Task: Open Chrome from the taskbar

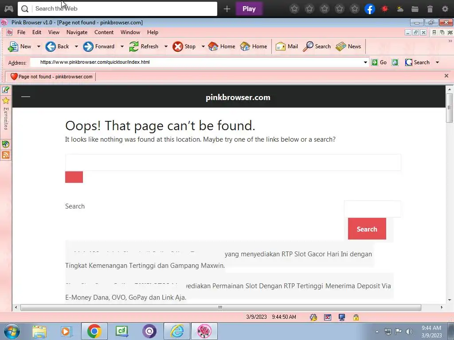Action: 94,331
